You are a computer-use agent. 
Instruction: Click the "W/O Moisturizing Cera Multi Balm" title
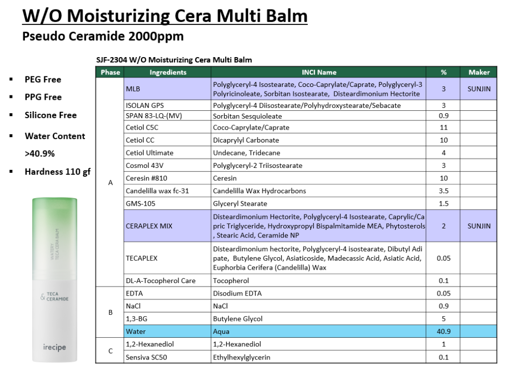165,15
